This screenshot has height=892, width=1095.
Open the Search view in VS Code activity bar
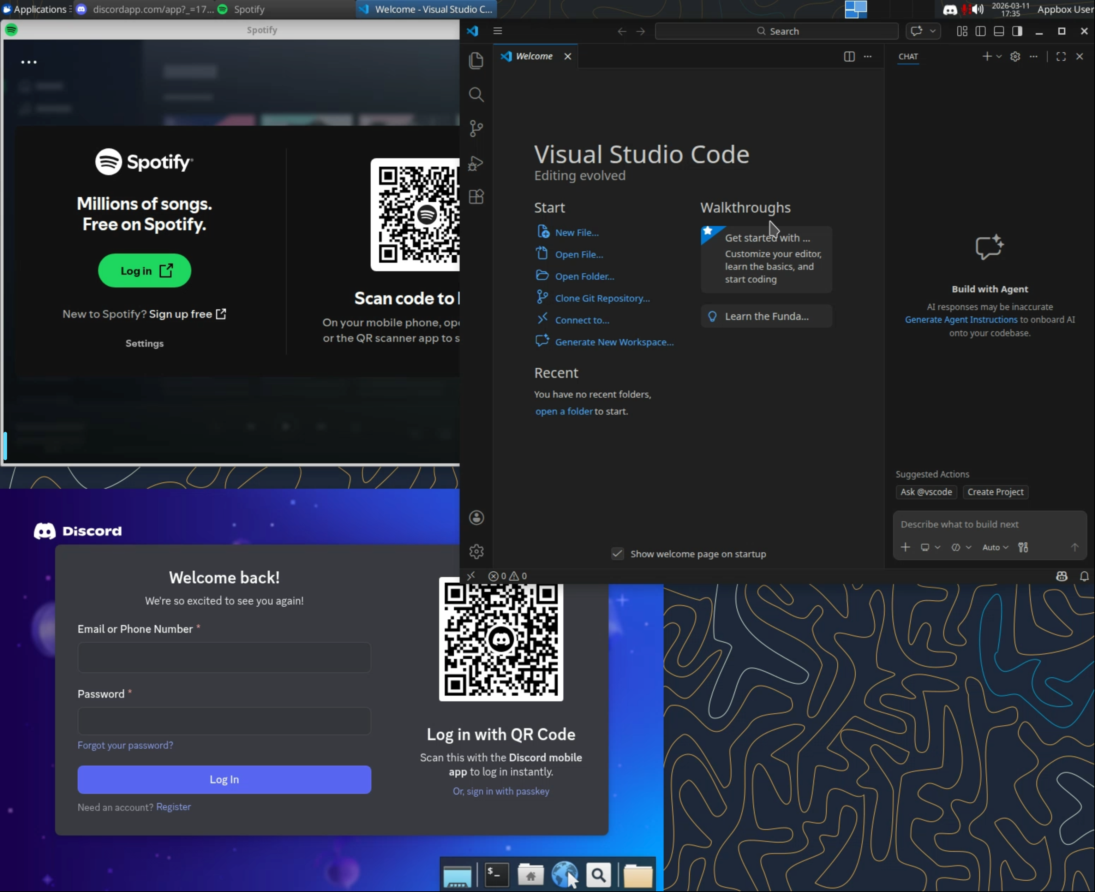(x=476, y=95)
